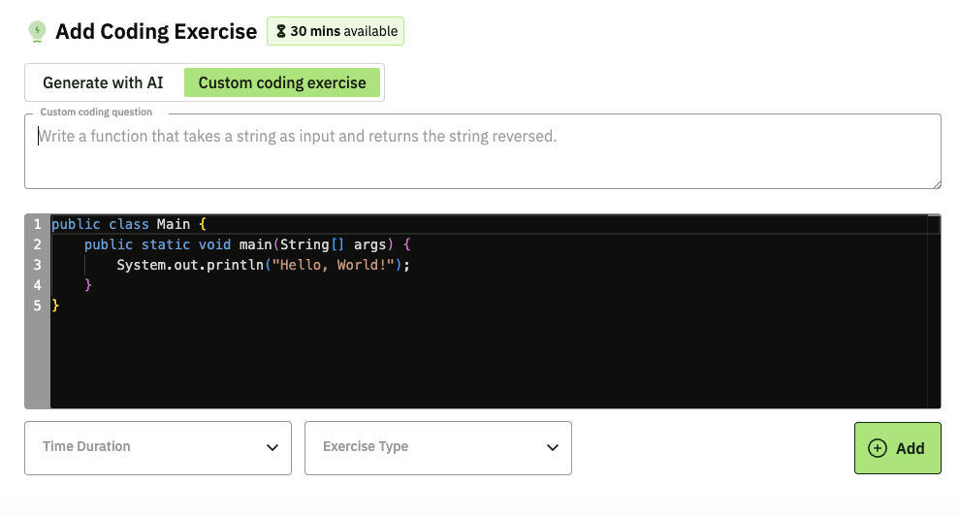Click the public class Main code line
This screenshot has width=960, height=516.
click(128, 224)
